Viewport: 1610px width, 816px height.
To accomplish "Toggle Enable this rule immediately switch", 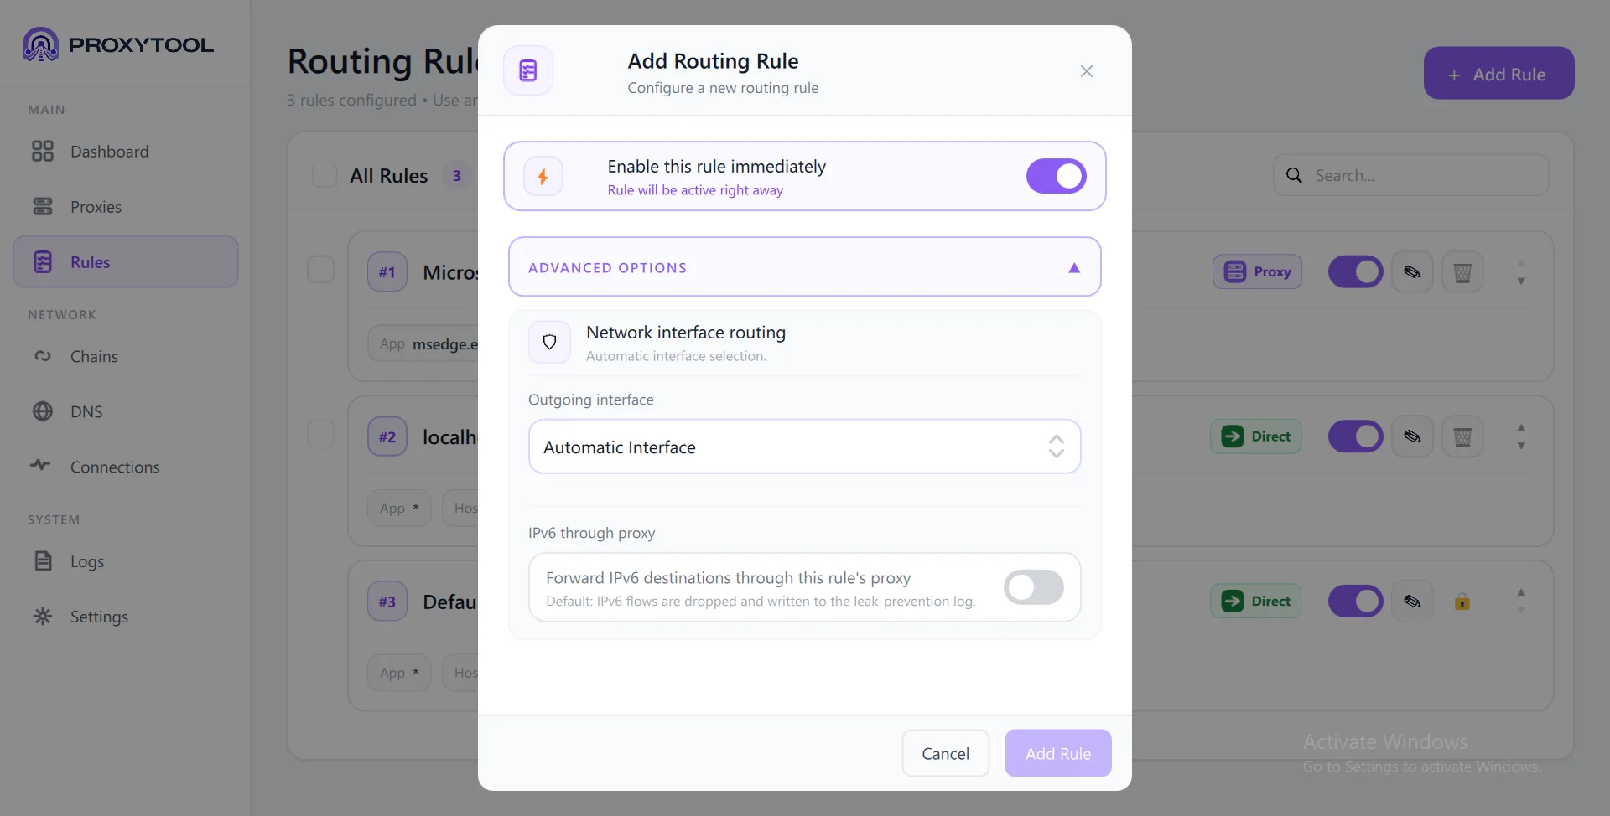I will (1057, 177).
